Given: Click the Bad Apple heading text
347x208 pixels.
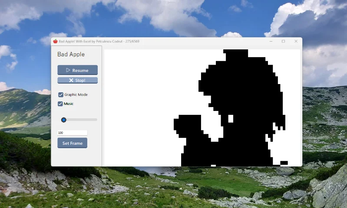Looking at the screenshot, I should click(x=71, y=54).
